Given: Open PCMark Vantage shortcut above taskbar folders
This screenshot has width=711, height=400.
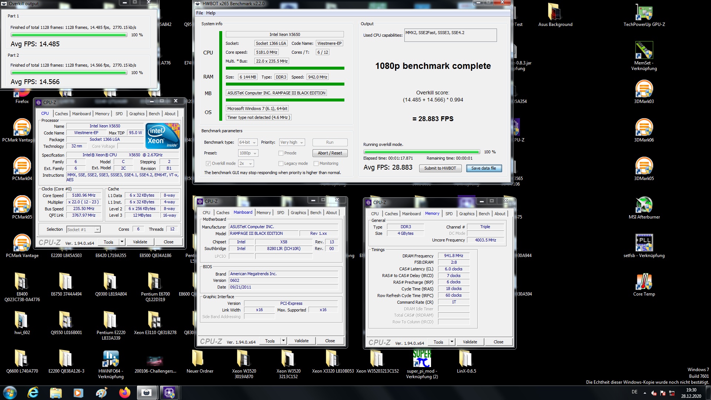Looking at the screenshot, I should (22, 246).
